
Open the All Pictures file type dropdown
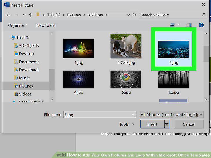coord(172,115)
